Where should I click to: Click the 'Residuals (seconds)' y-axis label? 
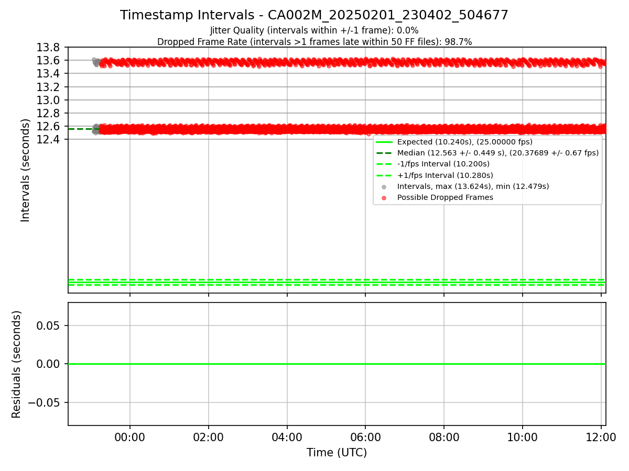pos(16,364)
